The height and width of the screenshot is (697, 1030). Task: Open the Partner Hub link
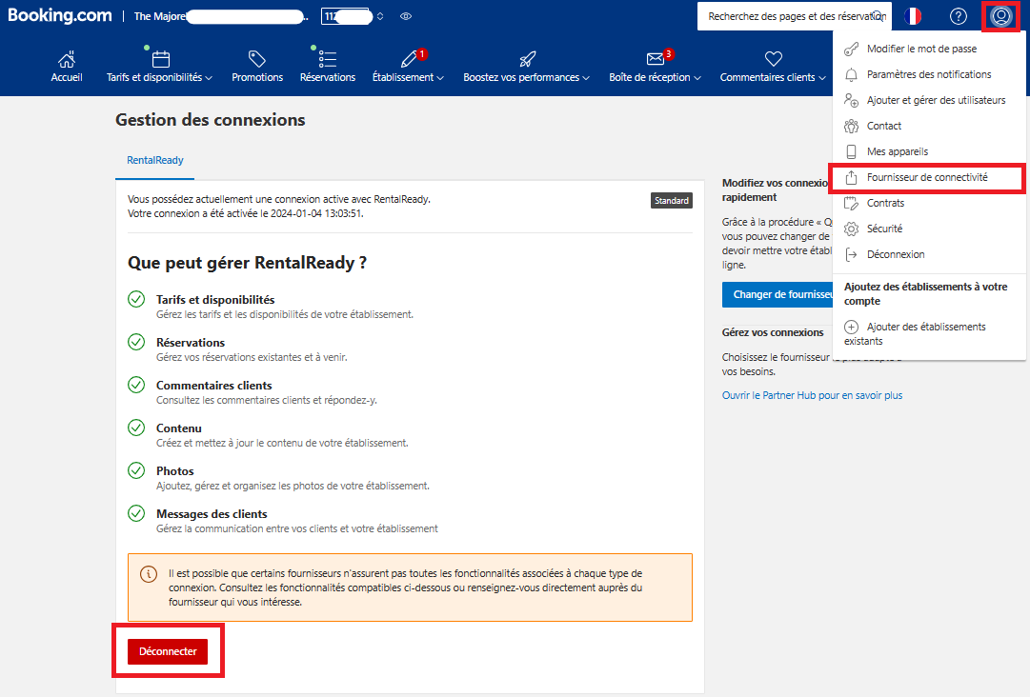tap(812, 395)
